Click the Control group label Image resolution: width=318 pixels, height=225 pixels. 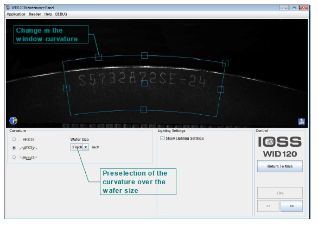tap(262, 131)
